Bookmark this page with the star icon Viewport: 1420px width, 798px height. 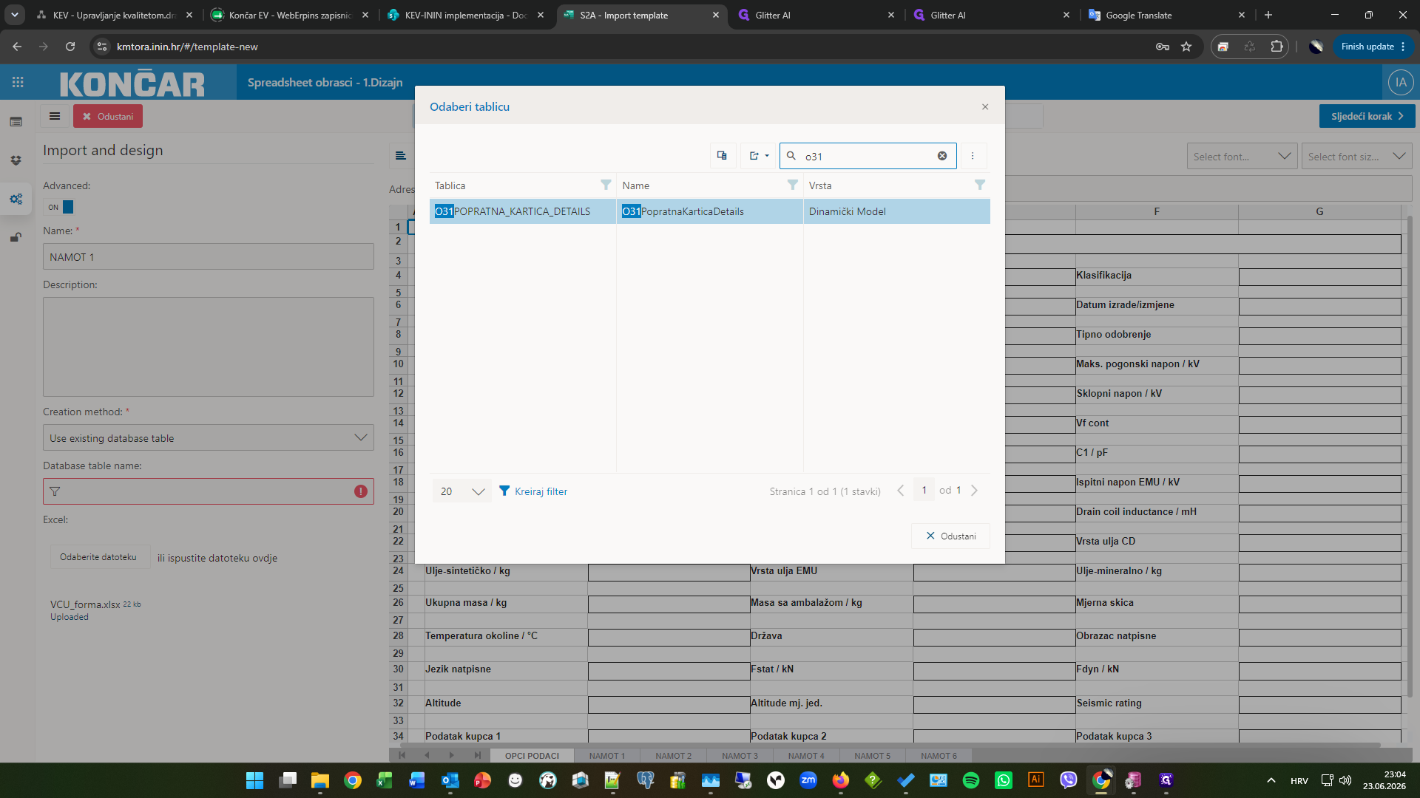pos(1186,47)
